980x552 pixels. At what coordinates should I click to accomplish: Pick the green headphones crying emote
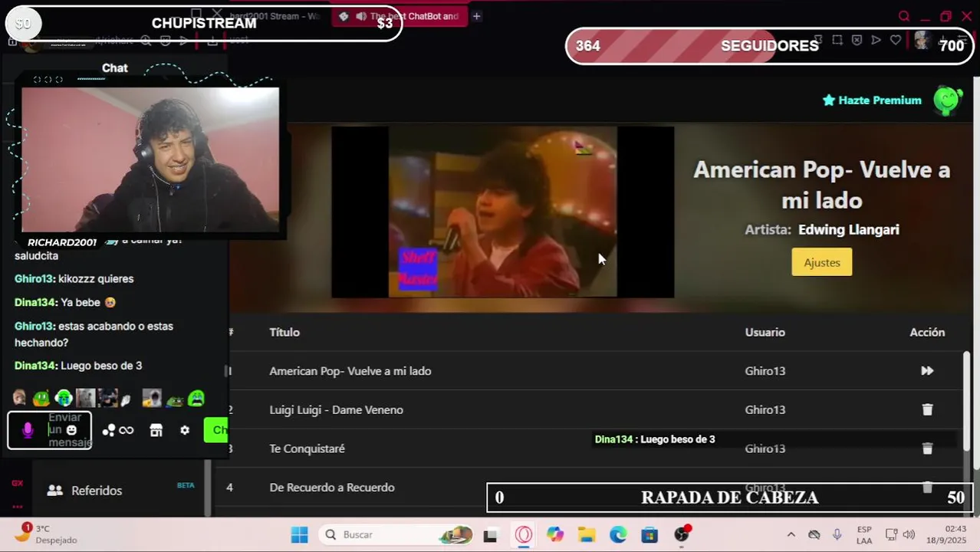(x=64, y=398)
